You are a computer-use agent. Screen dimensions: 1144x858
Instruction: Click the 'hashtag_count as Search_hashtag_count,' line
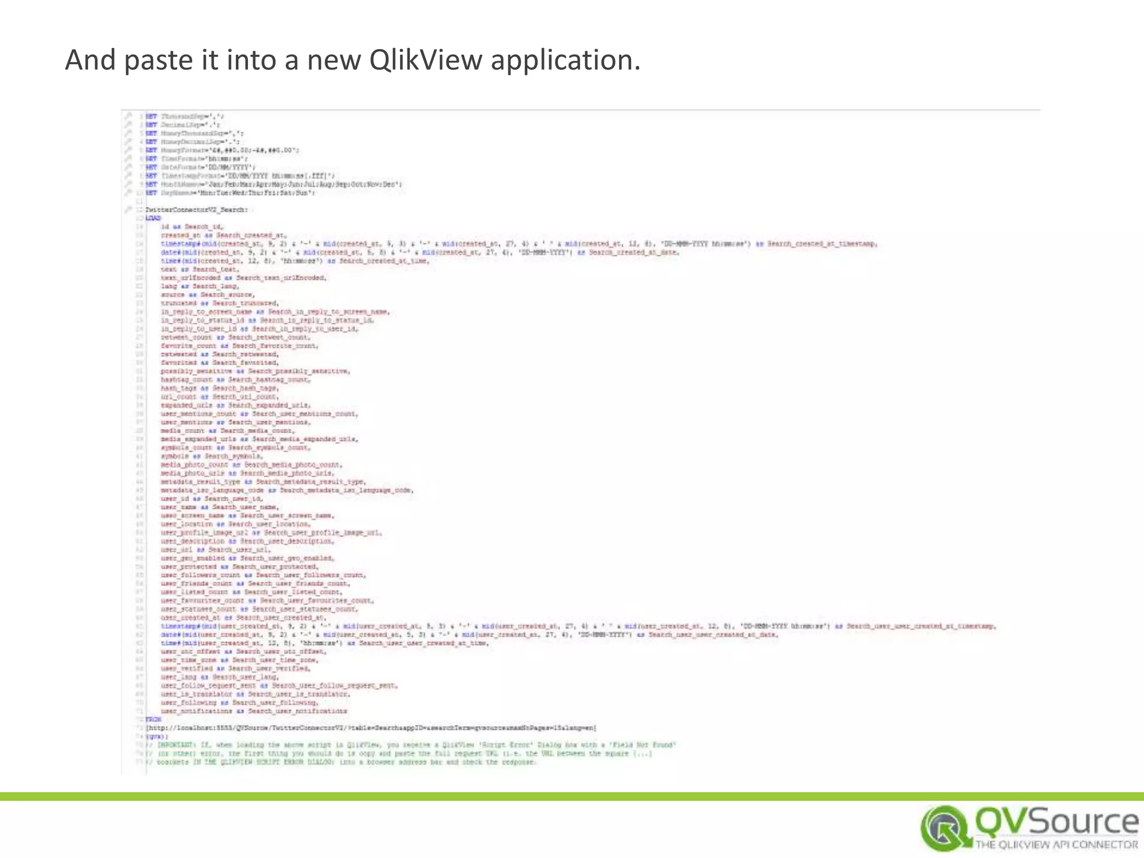pos(236,380)
